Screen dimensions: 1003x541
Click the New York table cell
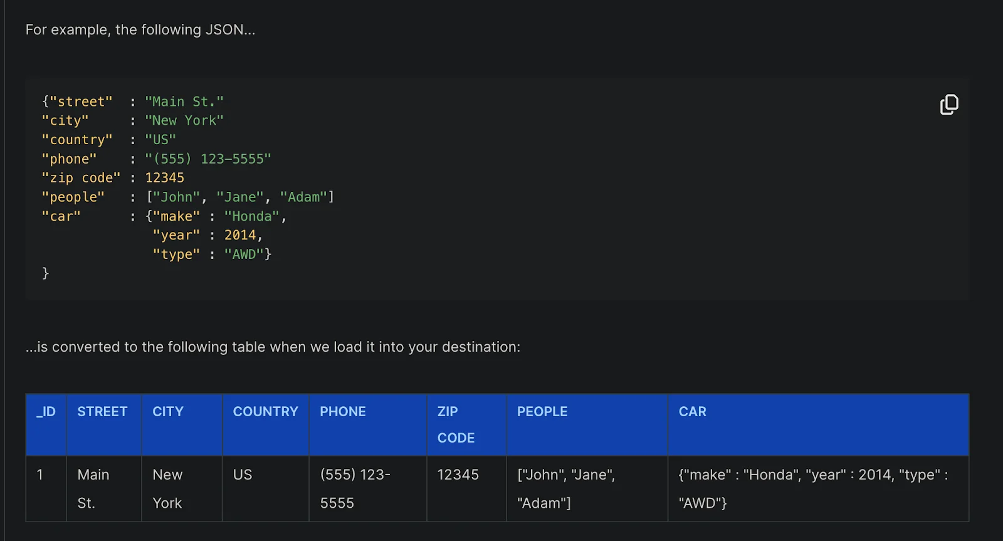pyautogui.click(x=167, y=488)
